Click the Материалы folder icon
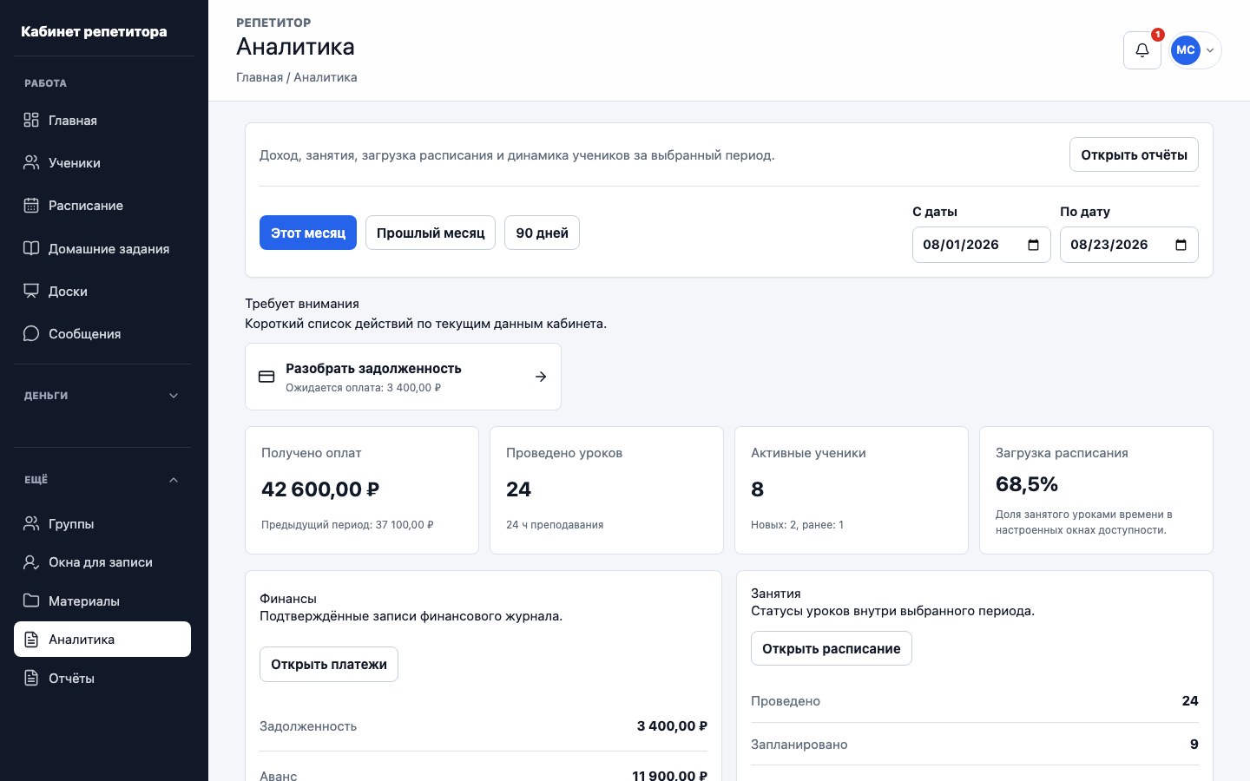This screenshot has width=1250, height=781. pos(31,601)
